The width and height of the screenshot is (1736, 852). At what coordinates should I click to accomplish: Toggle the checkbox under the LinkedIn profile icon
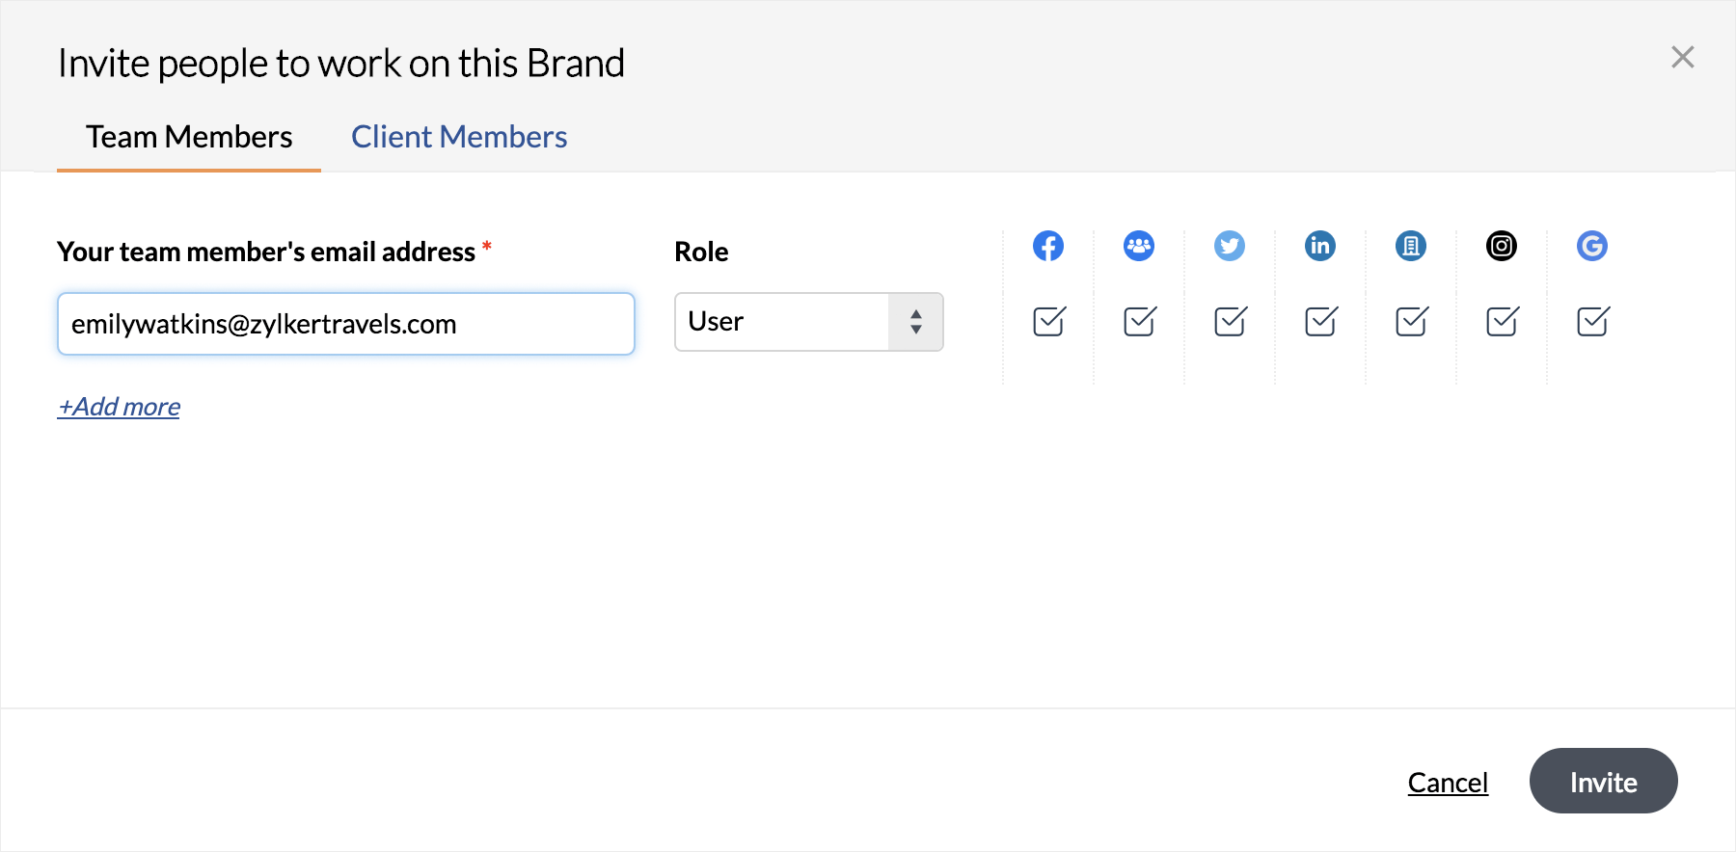(1320, 321)
